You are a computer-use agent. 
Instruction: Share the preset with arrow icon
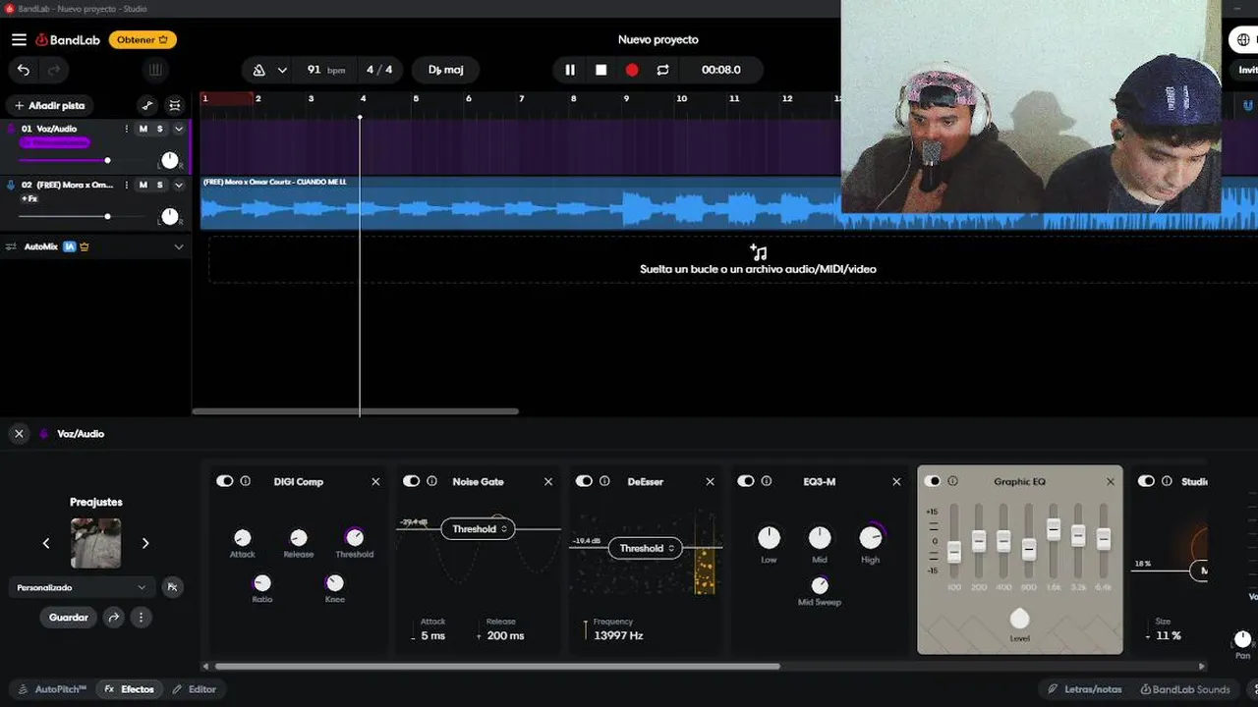click(x=114, y=618)
